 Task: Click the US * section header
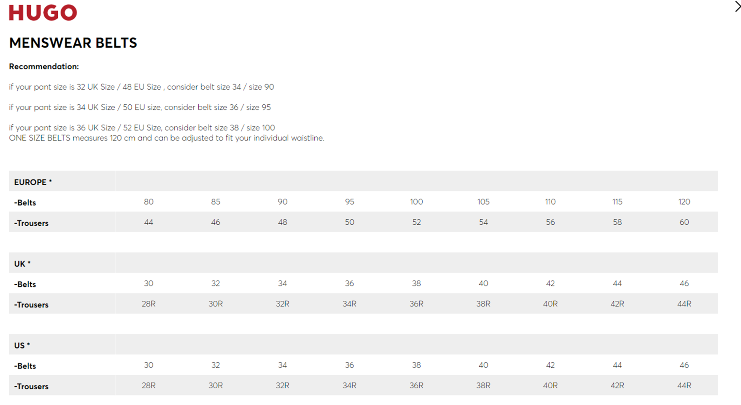tap(22, 345)
